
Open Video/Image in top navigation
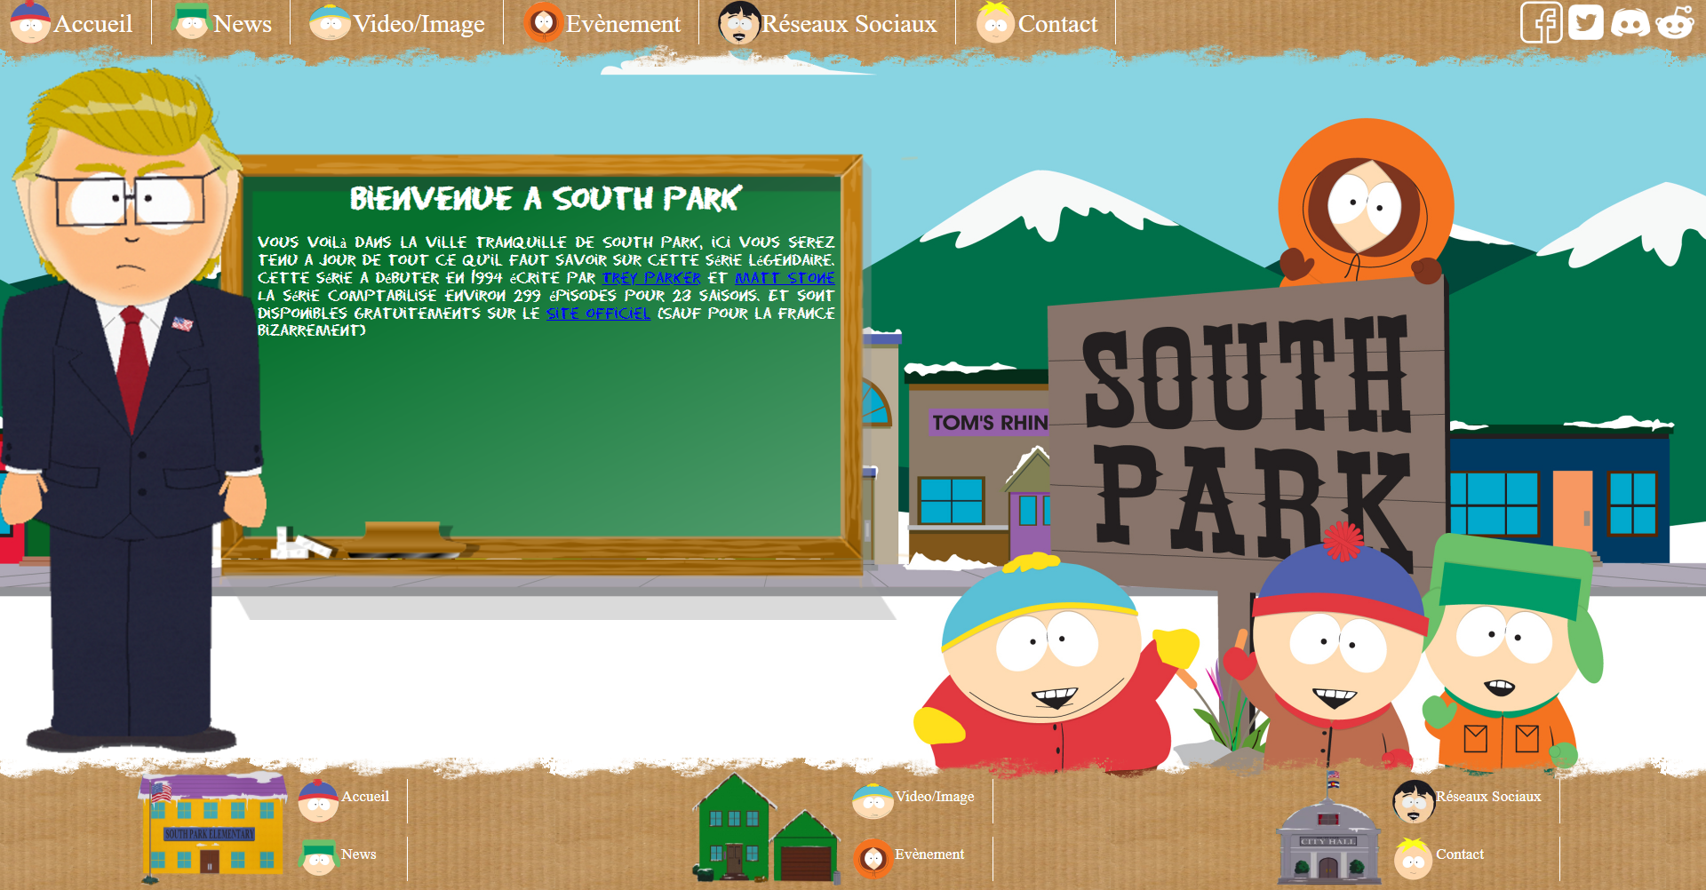click(x=419, y=24)
